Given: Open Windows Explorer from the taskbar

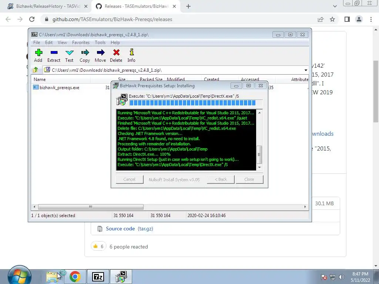Looking at the screenshot, I should click(53, 277).
